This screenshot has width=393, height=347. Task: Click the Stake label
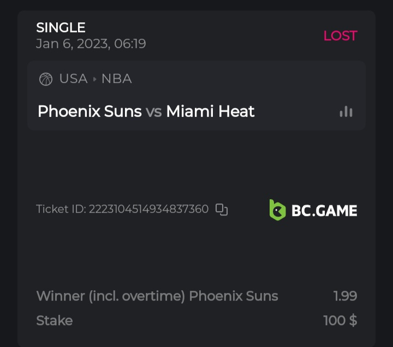point(54,320)
